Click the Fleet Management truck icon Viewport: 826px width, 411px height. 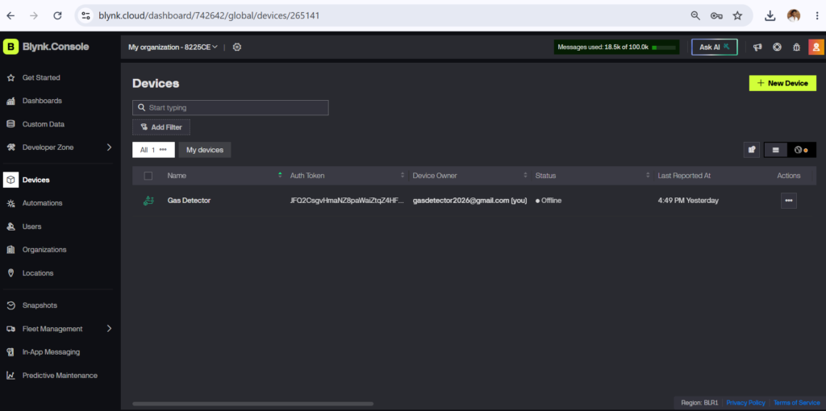[10, 328]
